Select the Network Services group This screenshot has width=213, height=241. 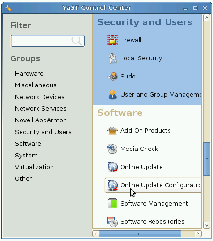pyautogui.click(x=41, y=109)
